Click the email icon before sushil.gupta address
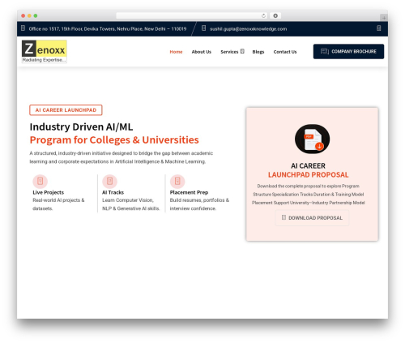This screenshot has width=405, height=343. click(x=204, y=28)
